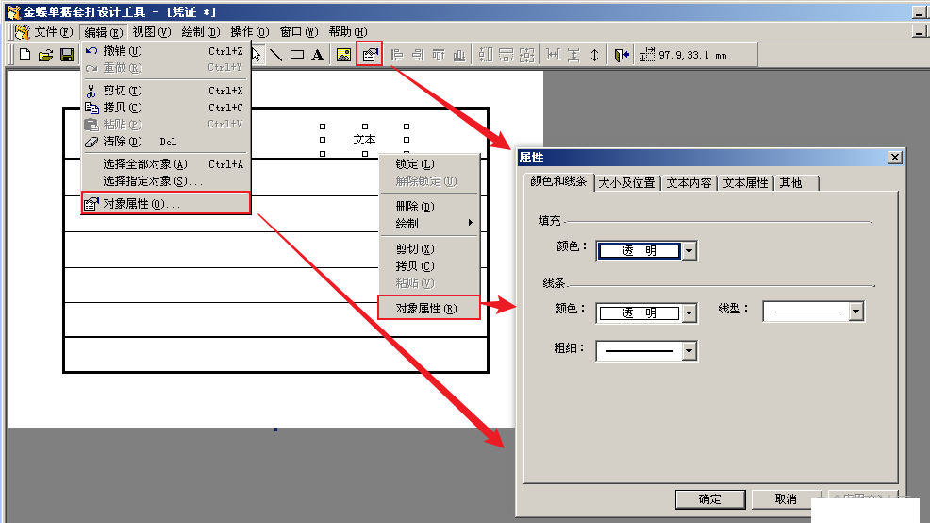Select the Text tool labeled A
930x523 pixels.
point(318,55)
